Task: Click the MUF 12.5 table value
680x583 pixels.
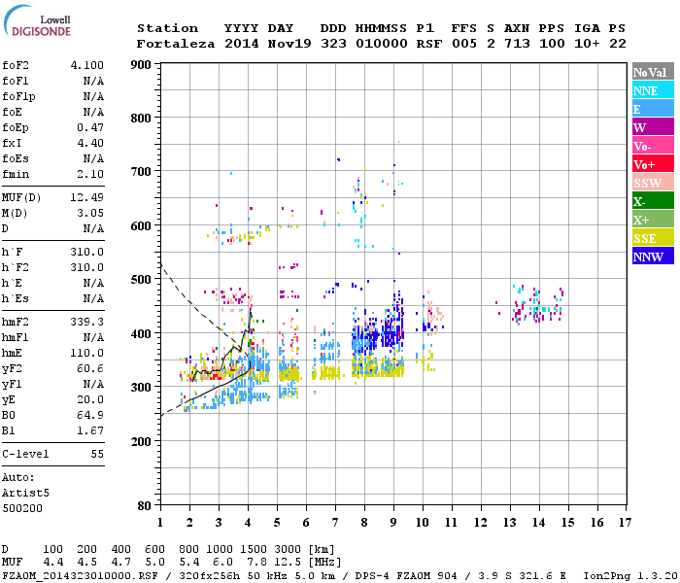Action: (x=288, y=563)
